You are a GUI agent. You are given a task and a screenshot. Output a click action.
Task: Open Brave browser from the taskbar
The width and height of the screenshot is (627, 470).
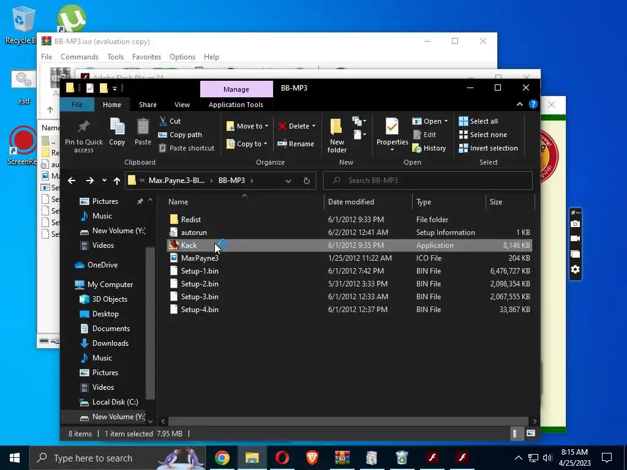pyautogui.click(x=312, y=458)
